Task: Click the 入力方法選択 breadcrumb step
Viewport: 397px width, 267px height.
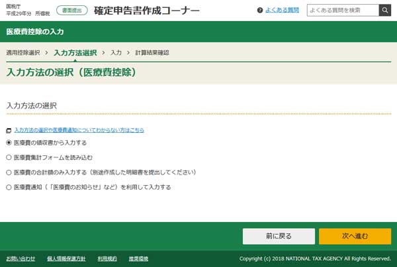Action: pyautogui.click(x=75, y=52)
